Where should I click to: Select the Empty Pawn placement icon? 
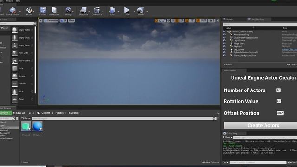tap(14, 45)
